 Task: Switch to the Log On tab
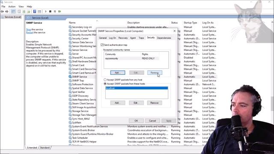(x=112, y=38)
